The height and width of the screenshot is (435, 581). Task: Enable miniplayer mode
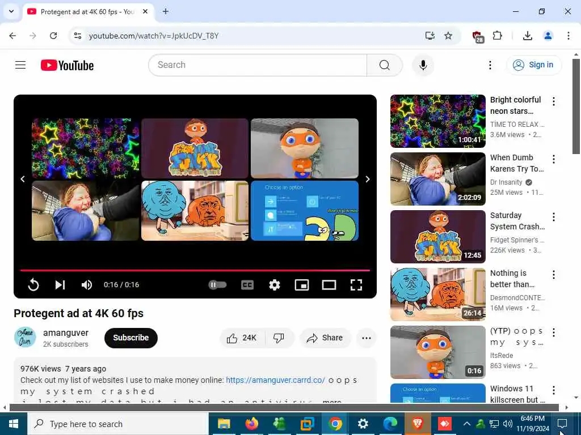(302, 285)
